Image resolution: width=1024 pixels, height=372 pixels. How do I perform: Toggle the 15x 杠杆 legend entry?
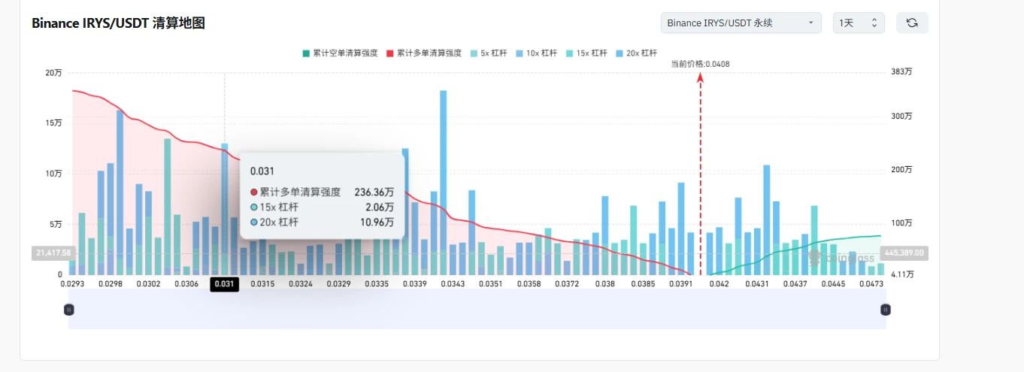586,53
